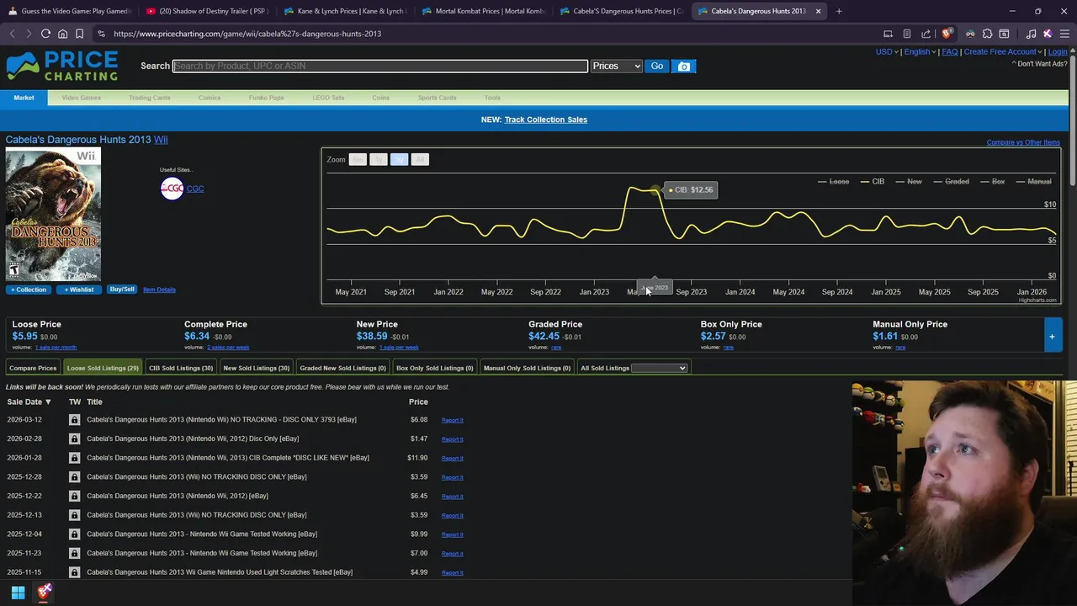
Task: Set chart zoom to 6m
Action: click(x=358, y=159)
